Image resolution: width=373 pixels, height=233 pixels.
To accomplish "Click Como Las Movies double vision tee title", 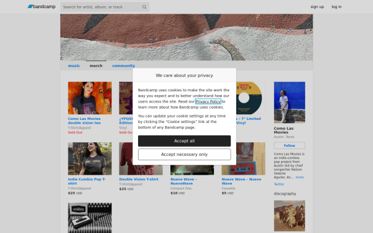I will click(84, 121).
